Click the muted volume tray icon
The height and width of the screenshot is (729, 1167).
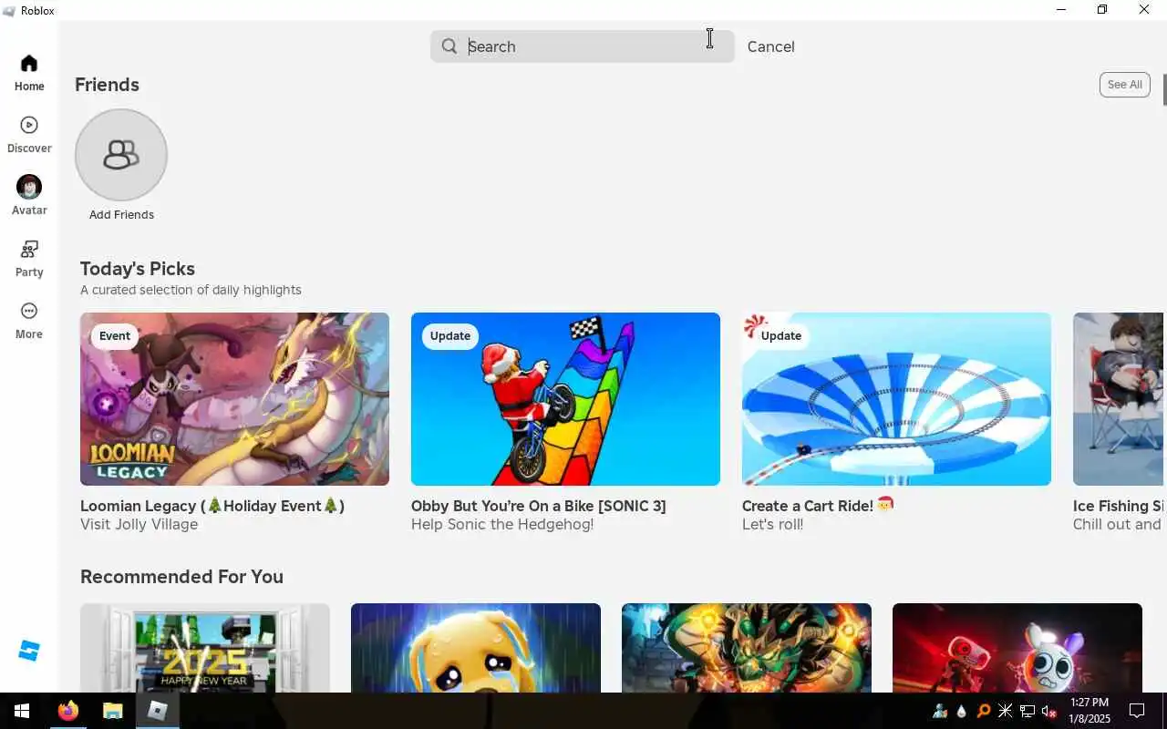coord(1048,711)
